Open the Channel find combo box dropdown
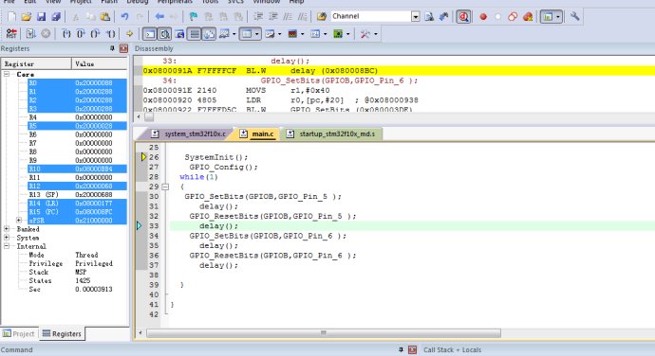 pos(415,17)
